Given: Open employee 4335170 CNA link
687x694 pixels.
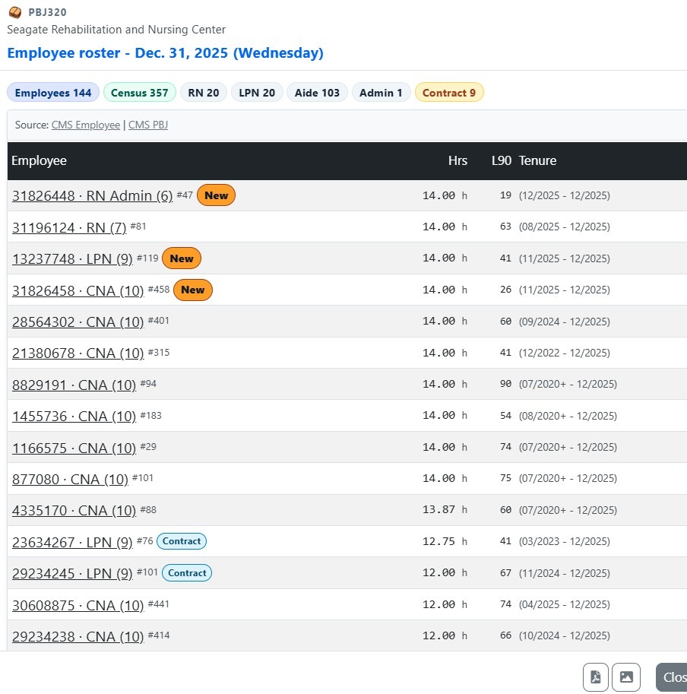Looking at the screenshot, I should (74, 511).
